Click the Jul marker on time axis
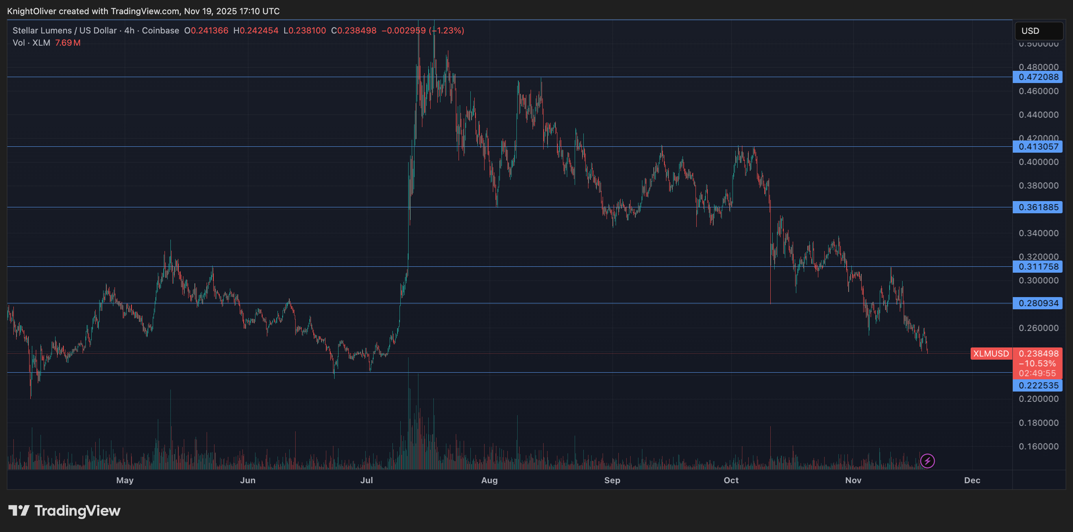1073x532 pixels. tap(366, 480)
